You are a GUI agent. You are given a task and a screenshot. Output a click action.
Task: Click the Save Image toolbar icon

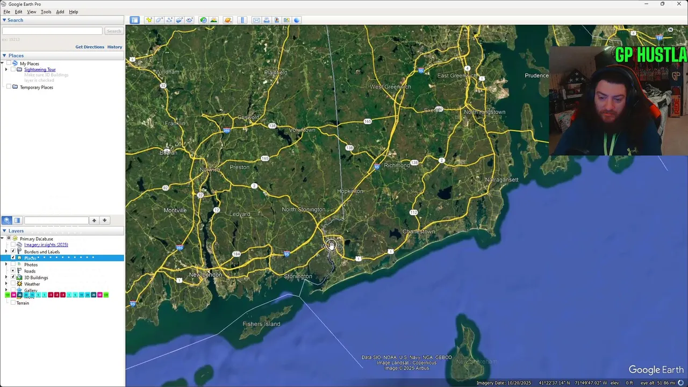tap(277, 20)
